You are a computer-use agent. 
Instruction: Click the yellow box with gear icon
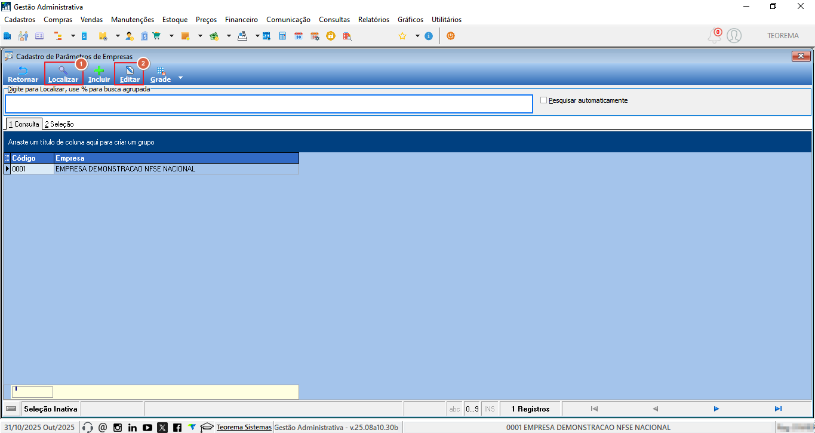pyautogui.click(x=103, y=36)
